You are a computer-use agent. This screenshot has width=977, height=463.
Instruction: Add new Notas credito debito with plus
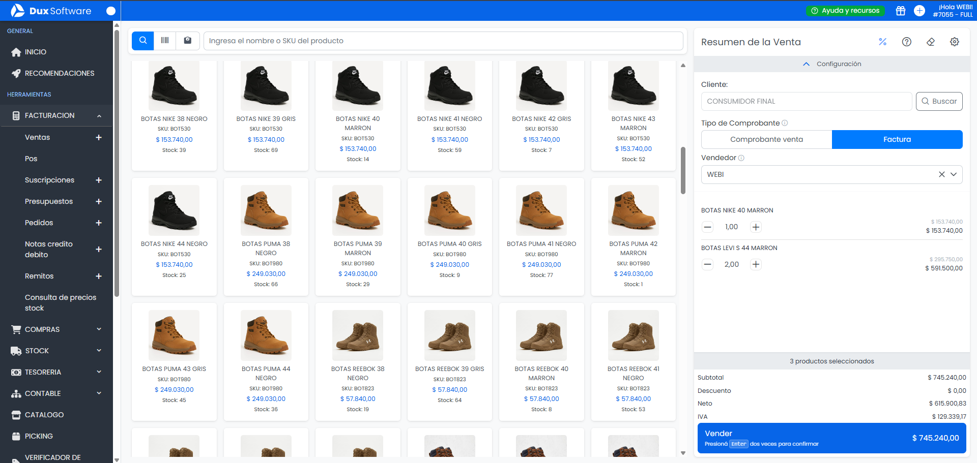tap(99, 249)
